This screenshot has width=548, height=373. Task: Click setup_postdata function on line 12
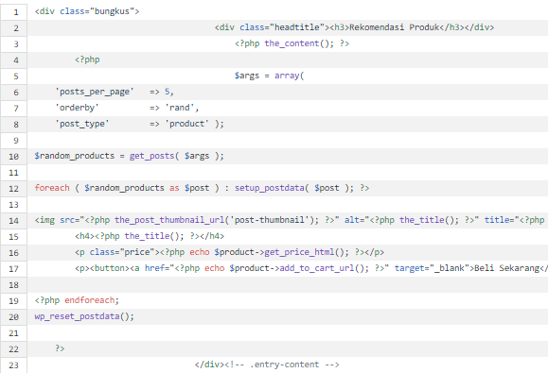(x=270, y=188)
